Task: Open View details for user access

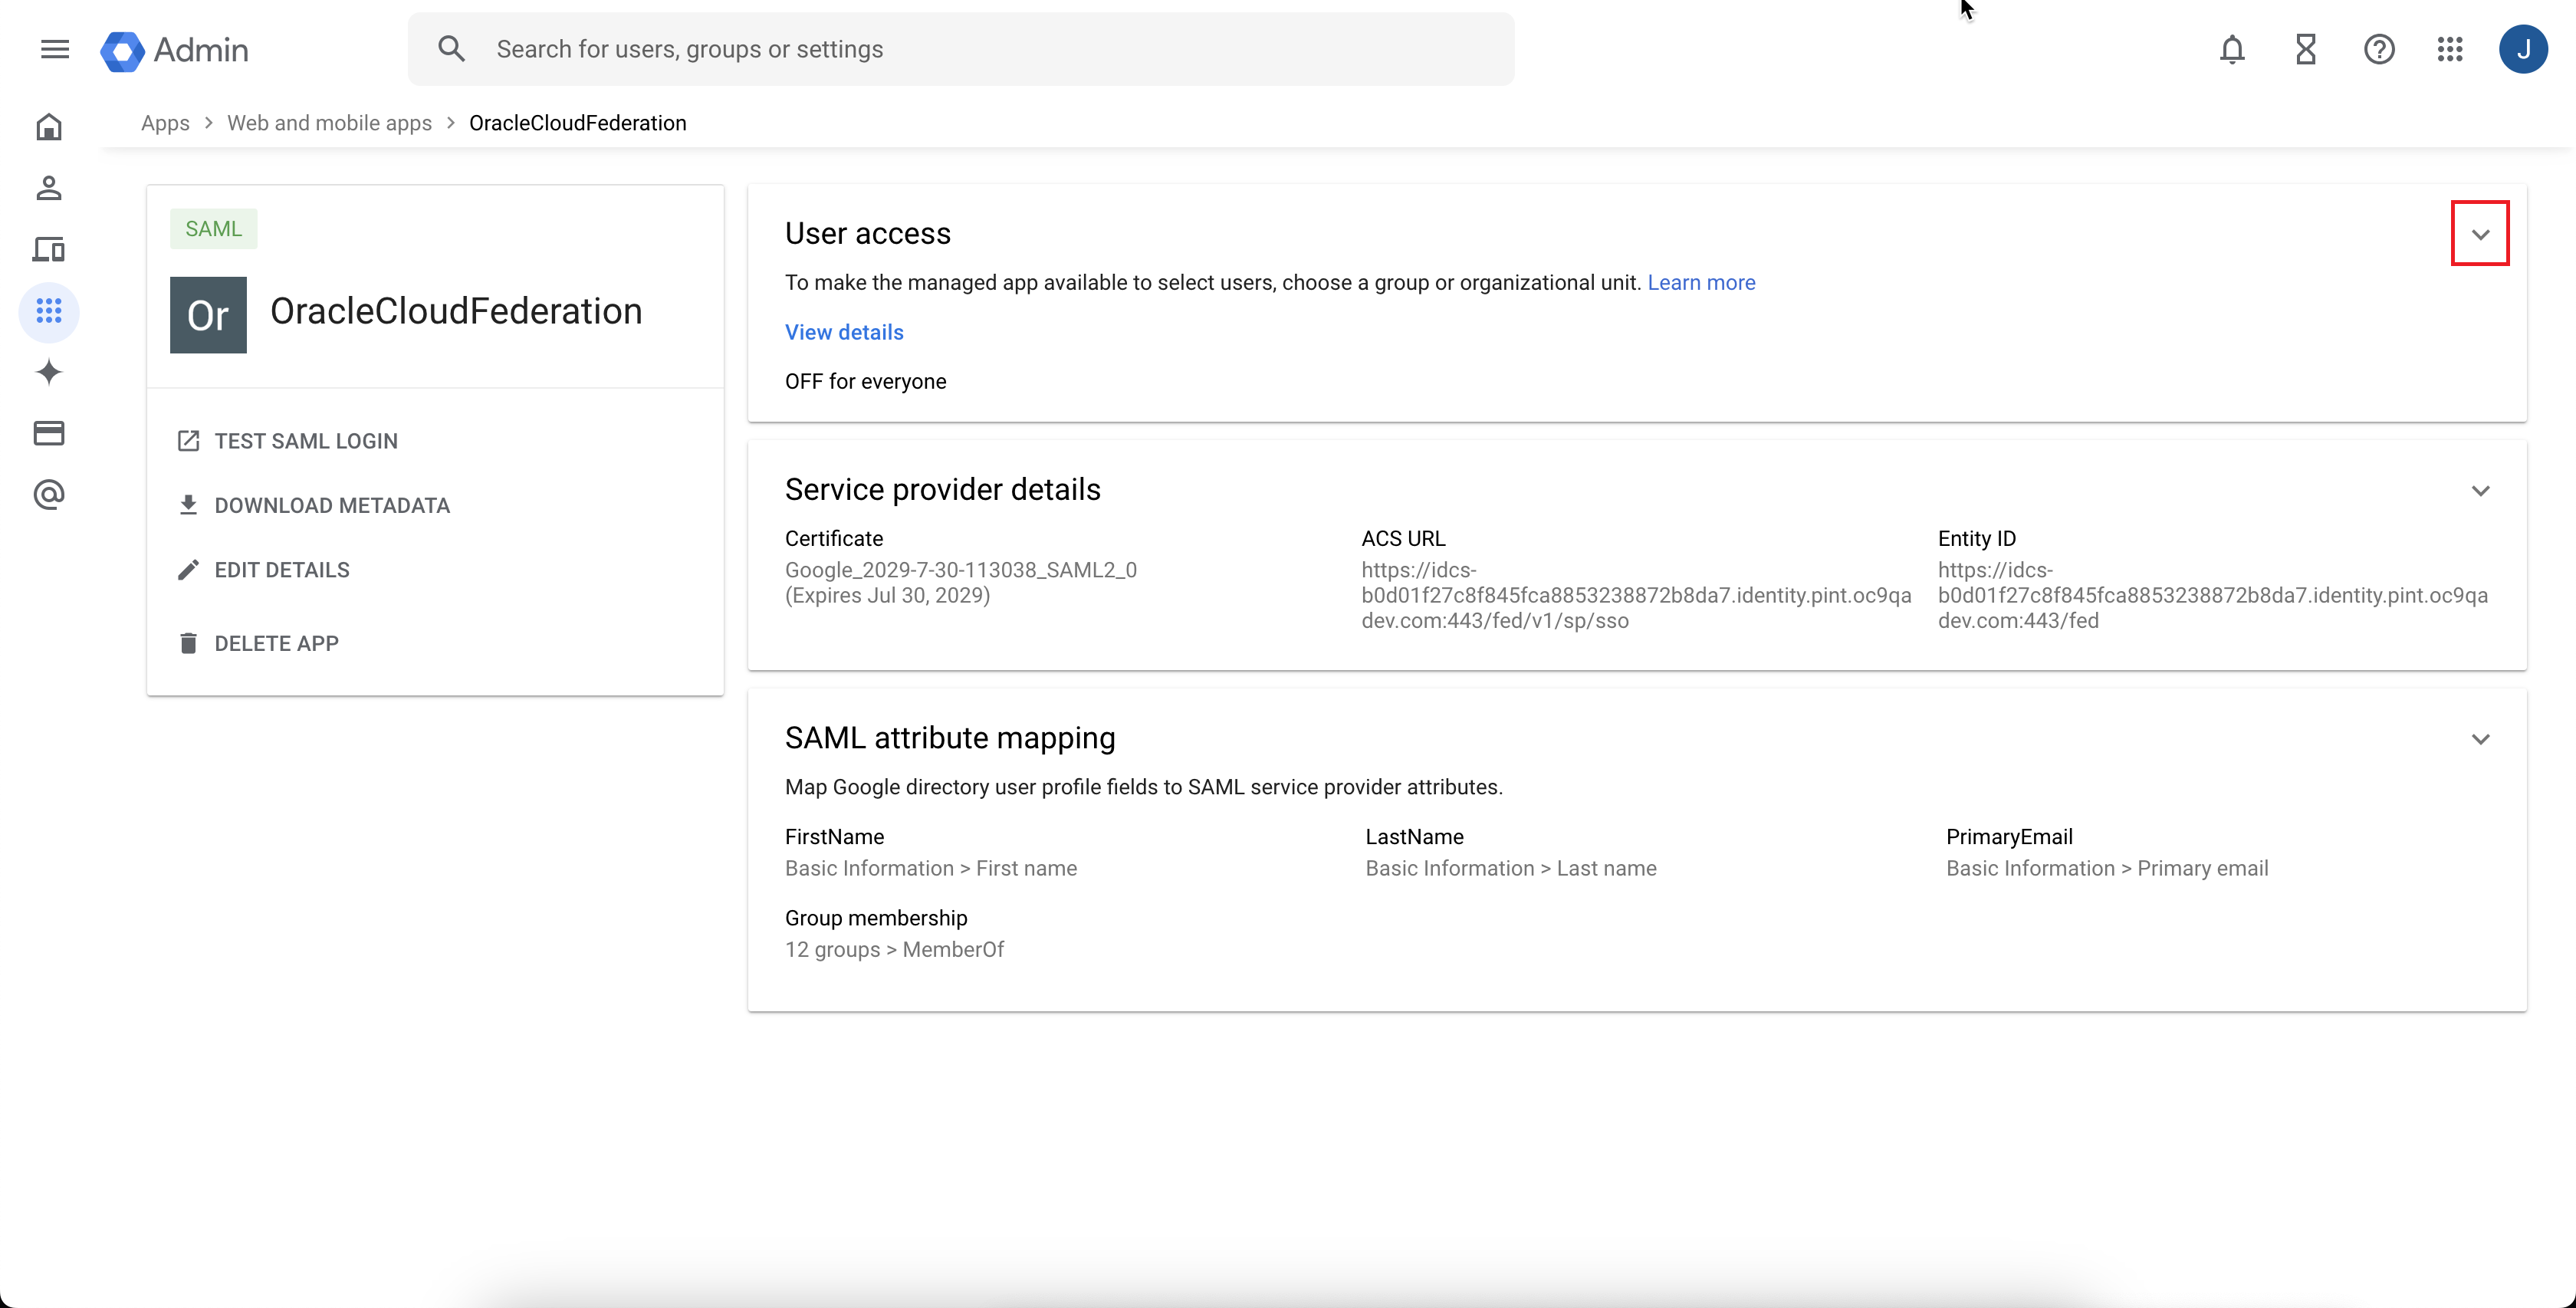Action: [843, 332]
